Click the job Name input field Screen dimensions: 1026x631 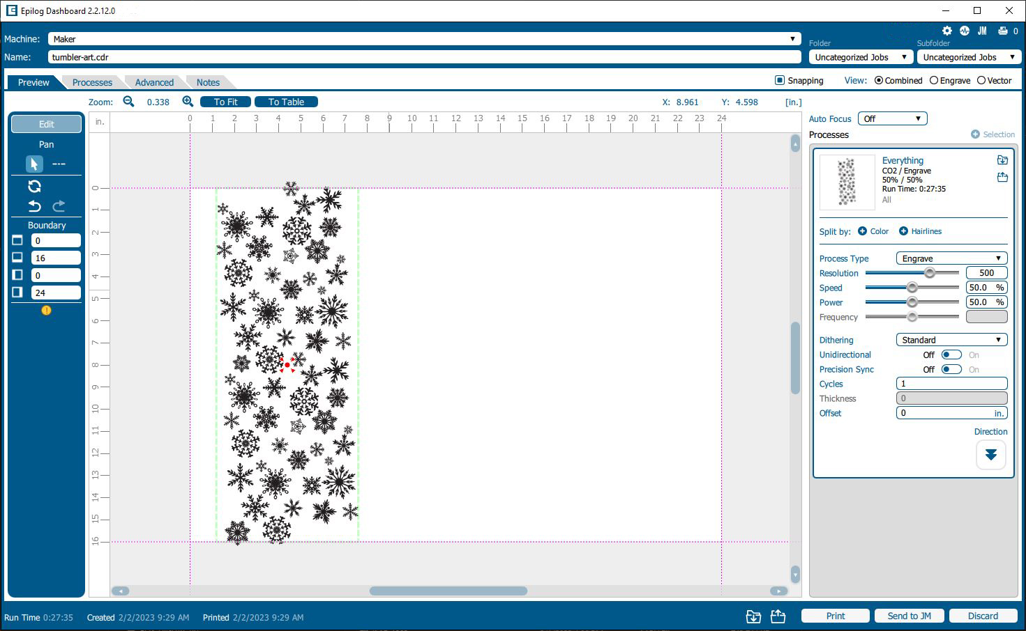tap(425, 57)
